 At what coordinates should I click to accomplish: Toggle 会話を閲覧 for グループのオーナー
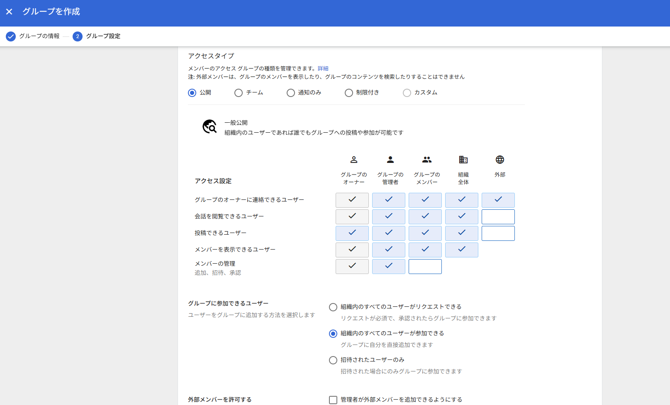click(352, 217)
